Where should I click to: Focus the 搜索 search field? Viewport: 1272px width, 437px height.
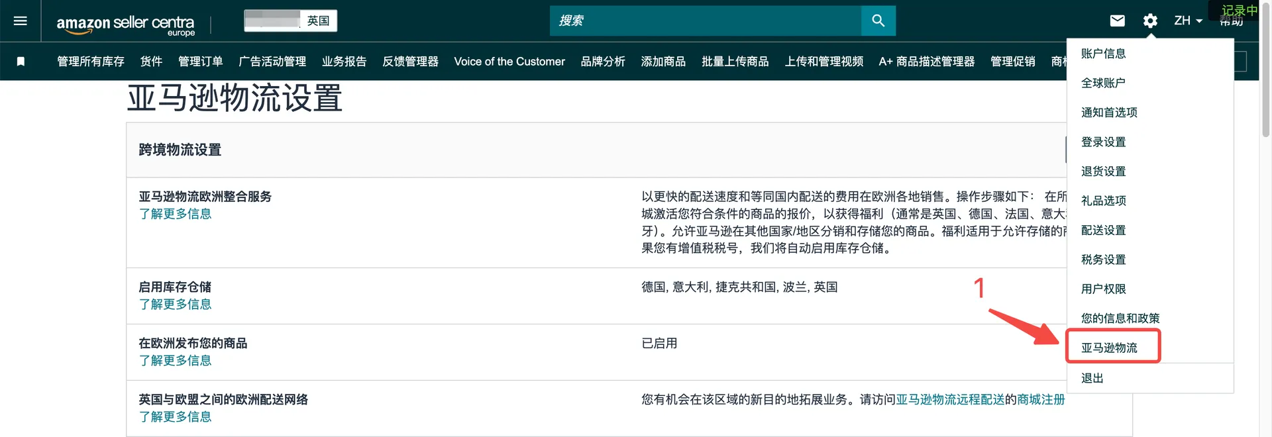pyautogui.click(x=706, y=21)
